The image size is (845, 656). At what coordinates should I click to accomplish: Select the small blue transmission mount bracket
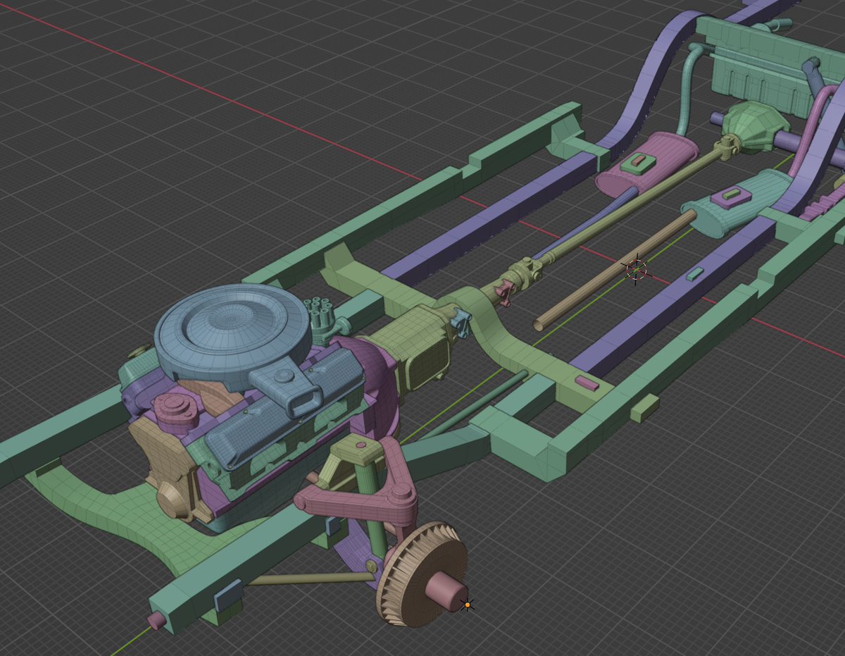(x=460, y=323)
